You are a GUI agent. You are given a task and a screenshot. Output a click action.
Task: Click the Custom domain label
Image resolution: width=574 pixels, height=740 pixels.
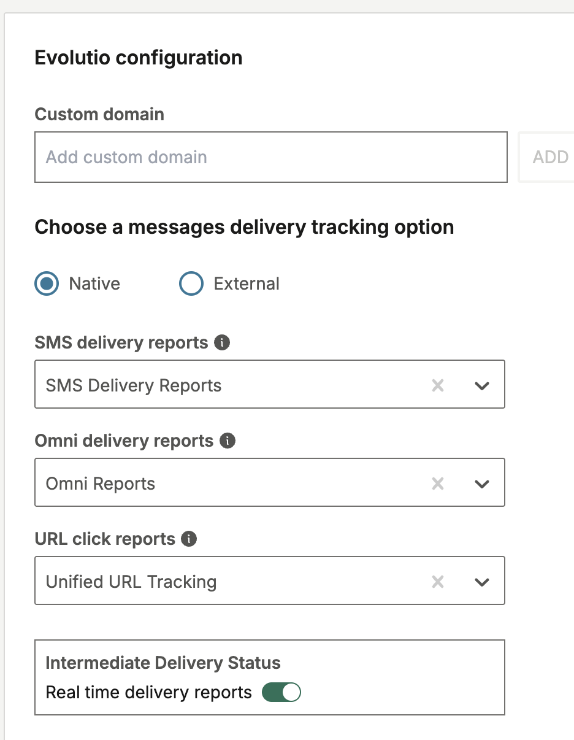[x=99, y=114]
